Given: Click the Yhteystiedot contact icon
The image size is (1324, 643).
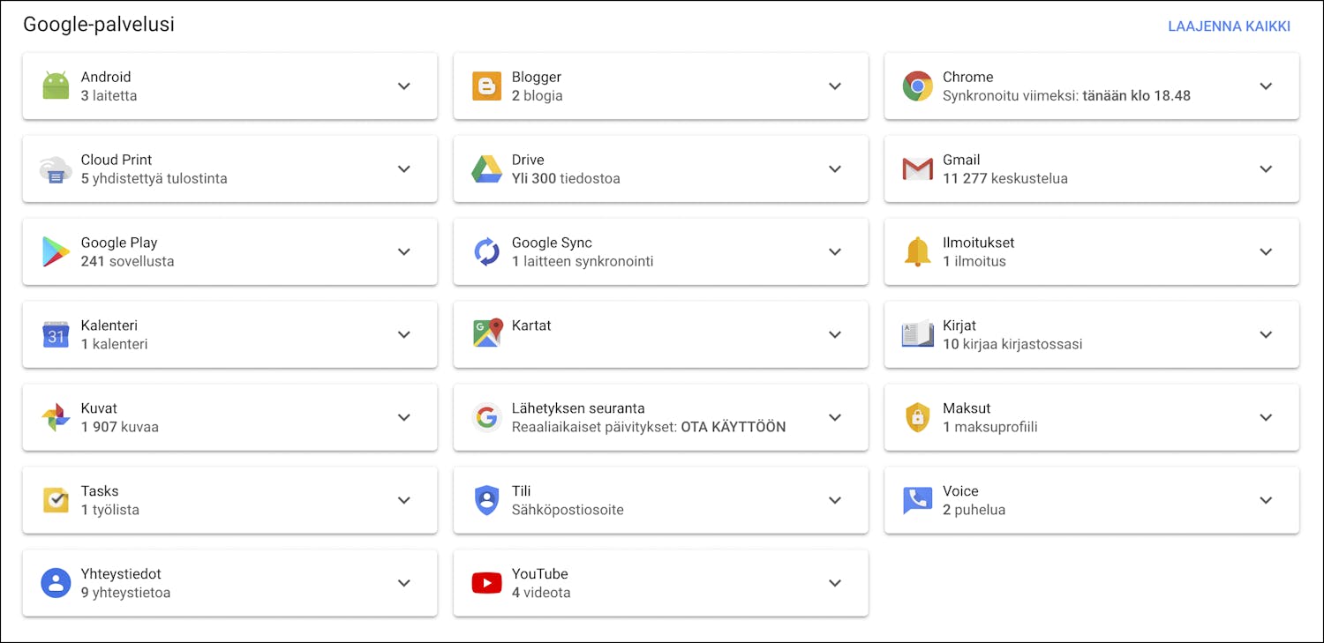Looking at the screenshot, I should 56,583.
